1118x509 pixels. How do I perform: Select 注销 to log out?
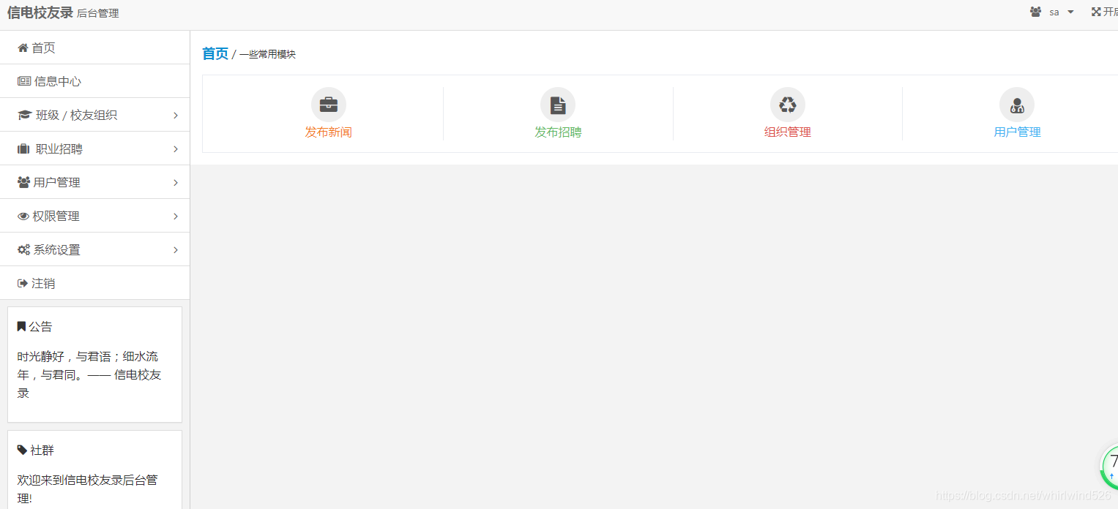[95, 283]
